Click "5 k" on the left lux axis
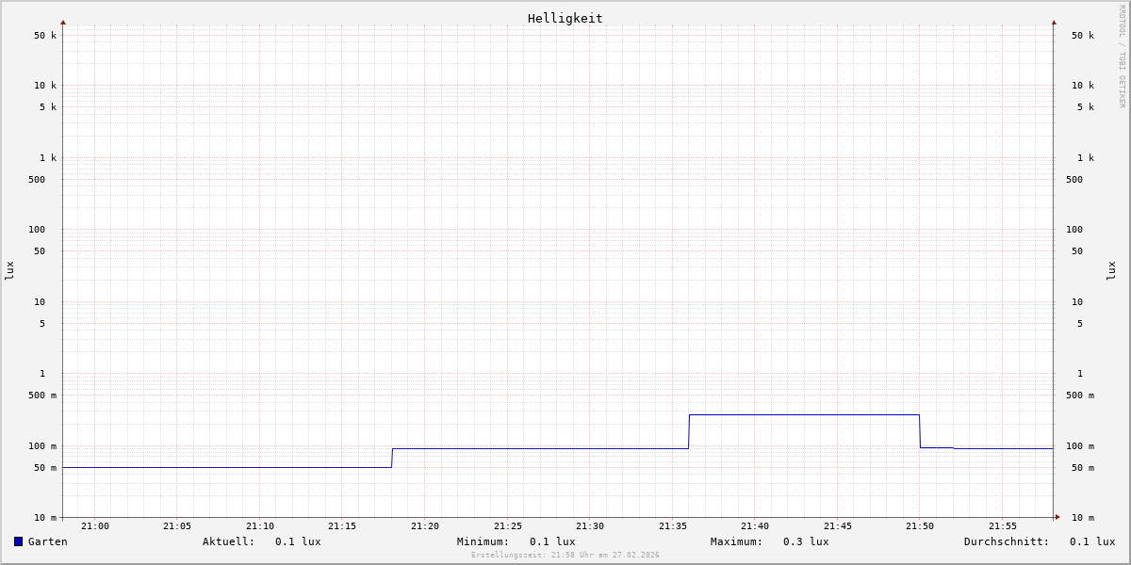1131x565 pixels. 48,107
